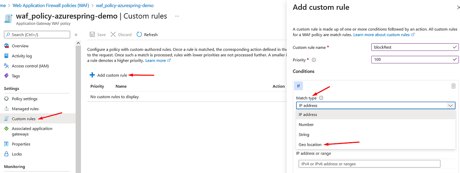The height and width of the screenshot is (173, 460).
Task: Go to Web Application Firewall policies breadcrumb
Action: coord(51,6)
